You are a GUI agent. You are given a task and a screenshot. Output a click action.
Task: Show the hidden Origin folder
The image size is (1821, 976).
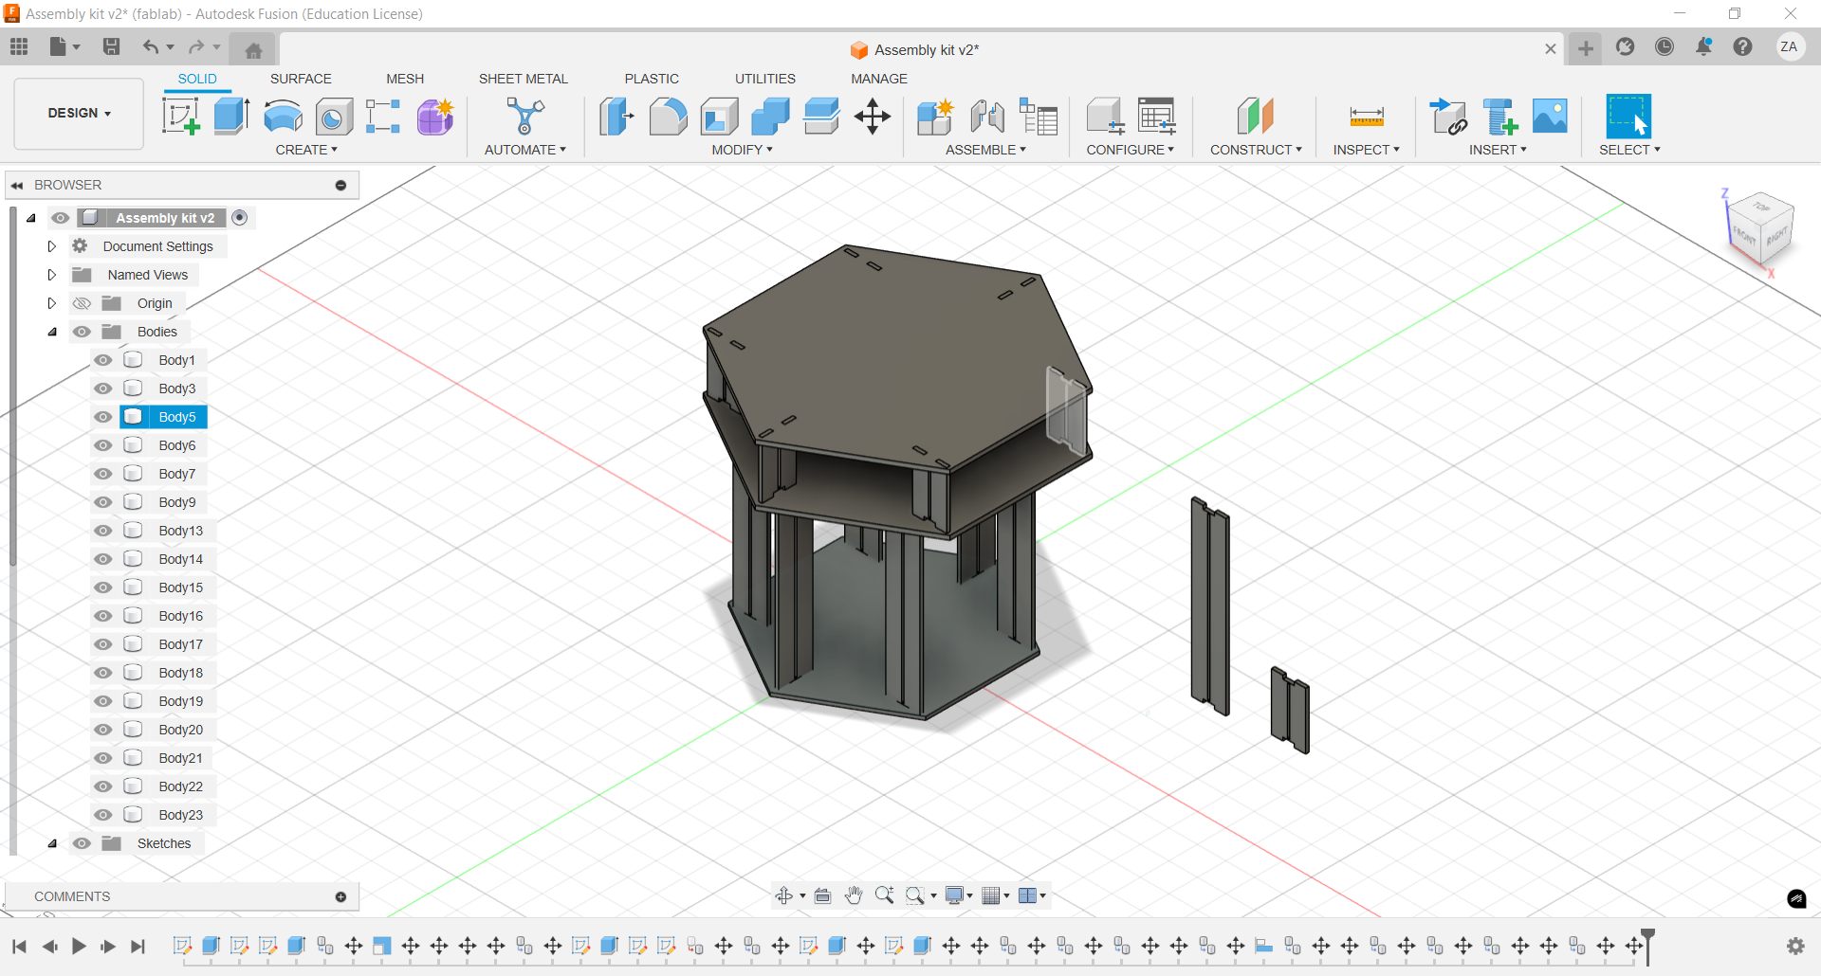[x=83, y=303]
